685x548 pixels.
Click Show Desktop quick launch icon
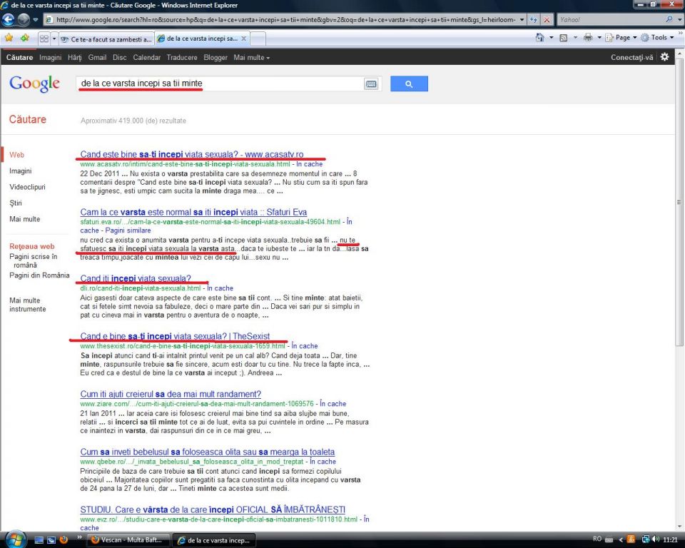[39, 540]
